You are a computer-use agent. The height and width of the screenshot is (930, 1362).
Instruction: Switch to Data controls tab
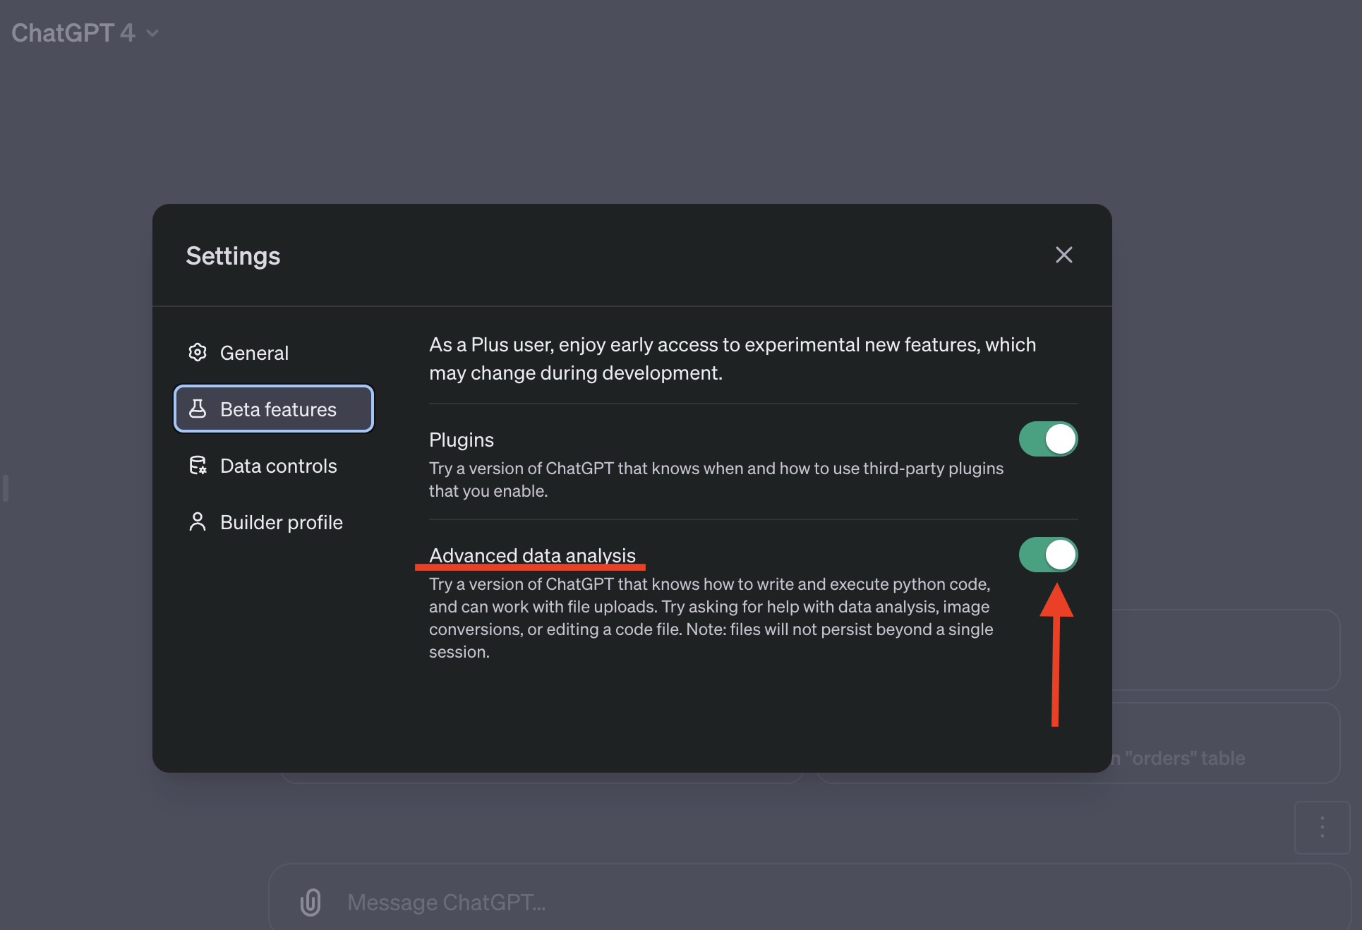coord(278,465)
